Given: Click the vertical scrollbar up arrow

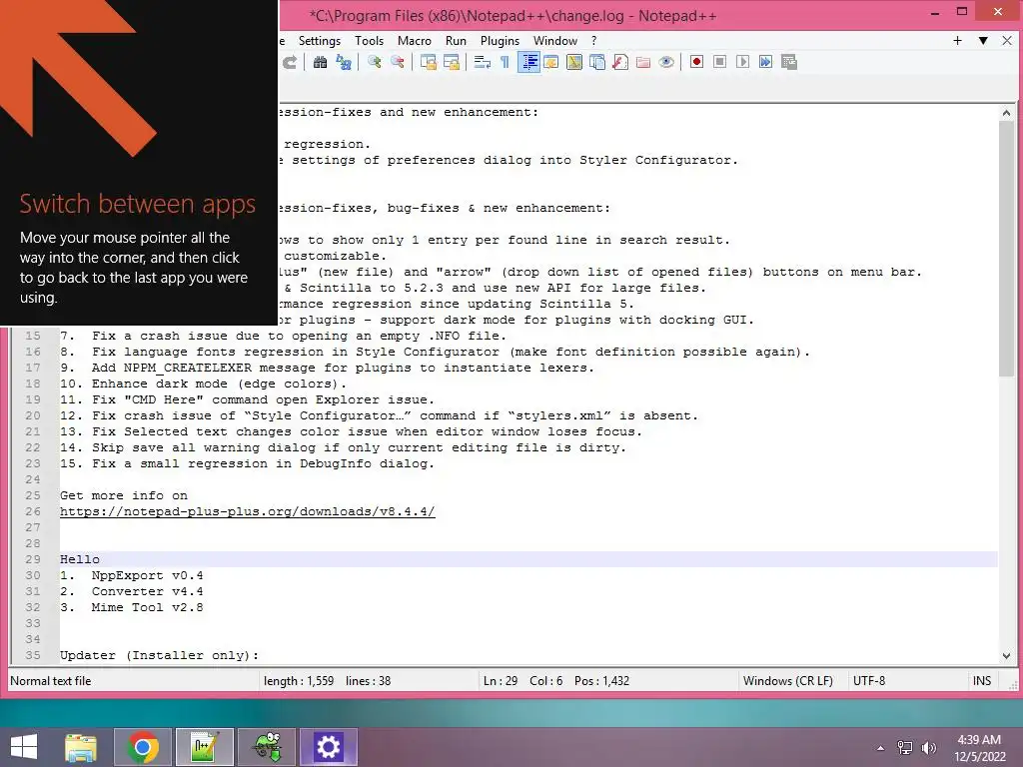Looking at the screenshot, I should [x=1006, y=113].
